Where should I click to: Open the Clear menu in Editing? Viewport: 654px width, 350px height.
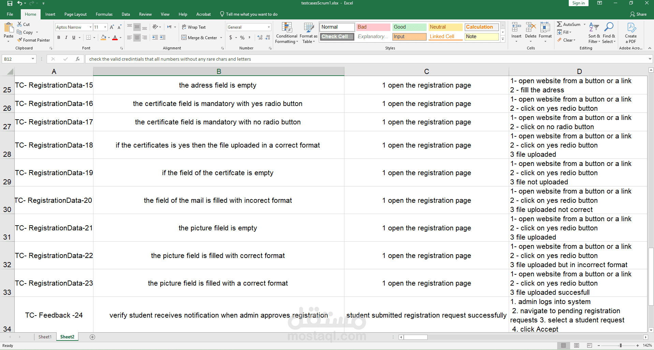coord(566,40)
